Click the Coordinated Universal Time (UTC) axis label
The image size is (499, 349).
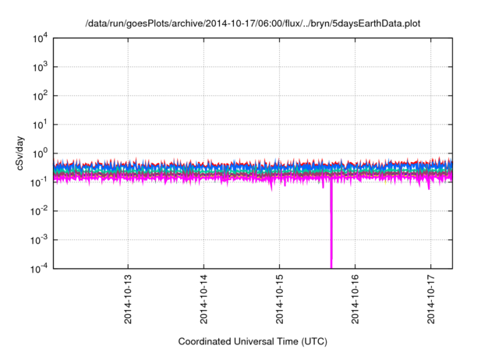[x=253, y=341]
